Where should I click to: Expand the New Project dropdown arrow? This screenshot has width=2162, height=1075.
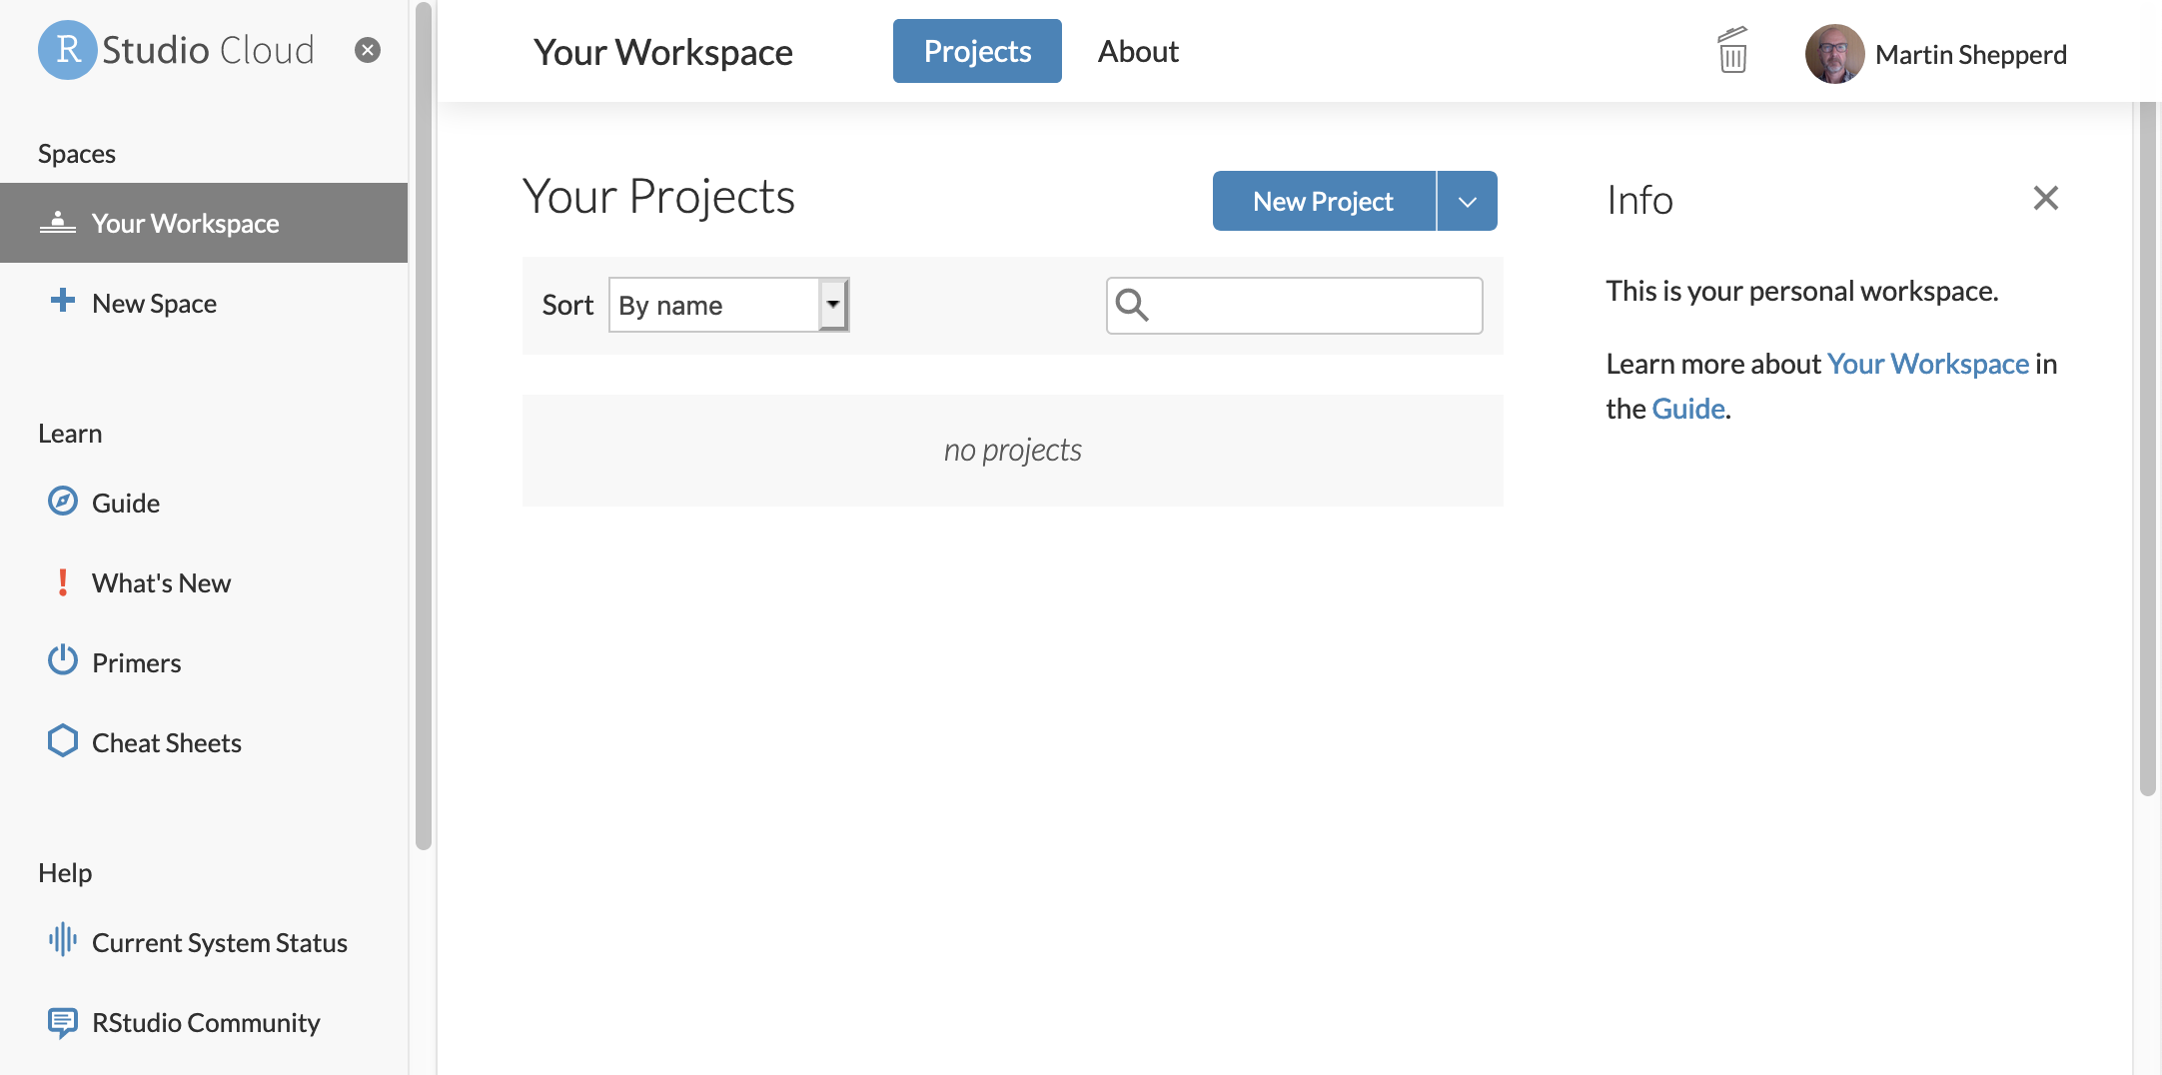[1467, 202]
